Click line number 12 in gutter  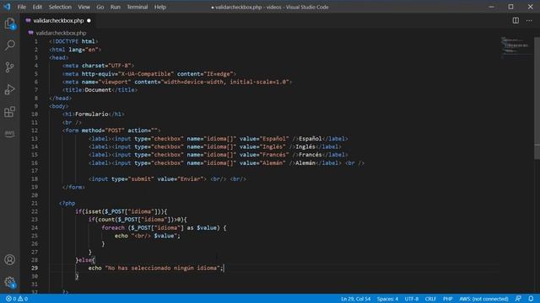click(x=35, y=130)
